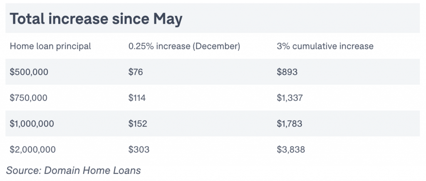The width and height of the screenshot is (426, 181).
Task: Select the $893 cumulative increase value
Action: pos(287,72)
